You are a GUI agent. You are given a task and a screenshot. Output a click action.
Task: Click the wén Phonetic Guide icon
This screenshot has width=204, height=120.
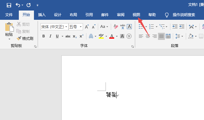123,27
